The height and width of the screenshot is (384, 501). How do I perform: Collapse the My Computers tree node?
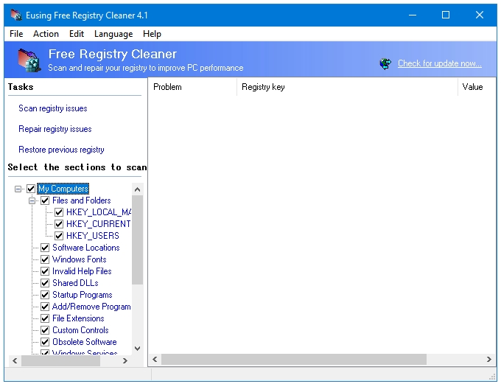pyautogui.click(x=18, y=189)
